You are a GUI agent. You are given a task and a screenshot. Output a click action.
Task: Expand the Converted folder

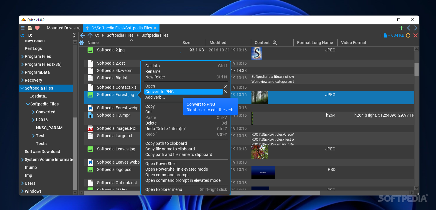(x=34, y=112)
